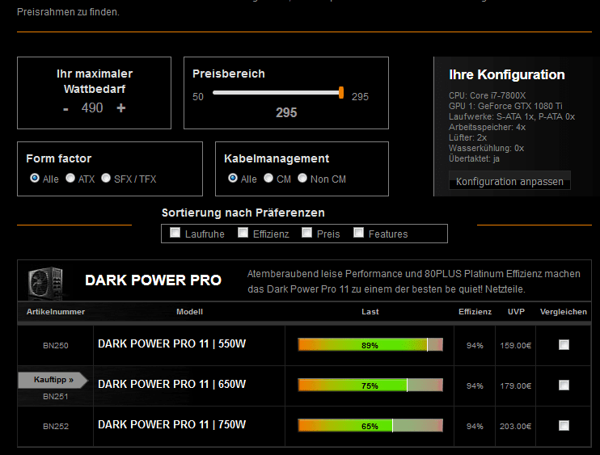The image size is (600, 455).
Task: Click article number BN250
Action: click(x=56, y=346)
